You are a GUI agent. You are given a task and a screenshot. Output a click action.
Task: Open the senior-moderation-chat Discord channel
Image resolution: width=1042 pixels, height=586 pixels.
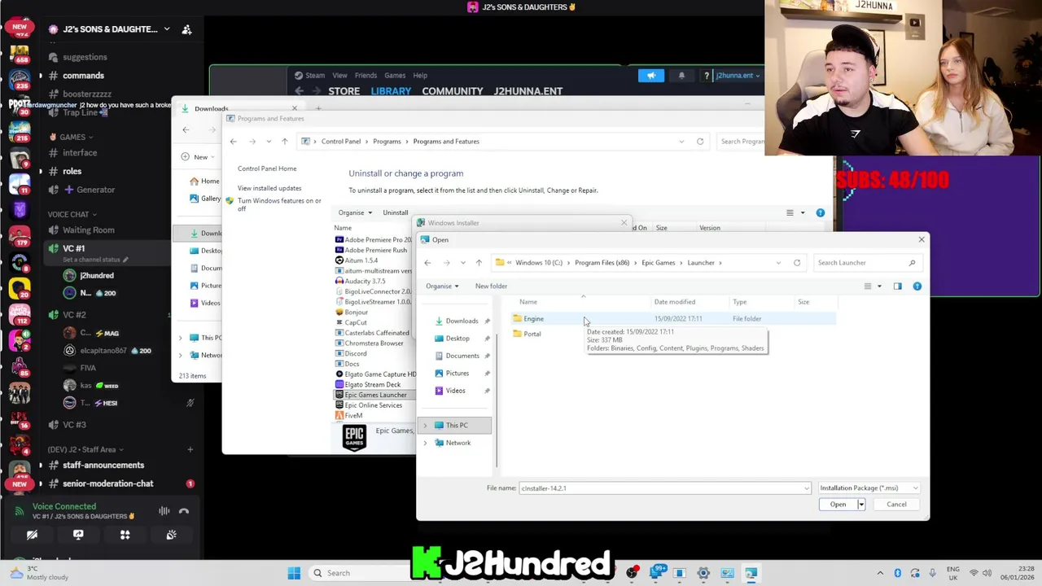point(108,483)
